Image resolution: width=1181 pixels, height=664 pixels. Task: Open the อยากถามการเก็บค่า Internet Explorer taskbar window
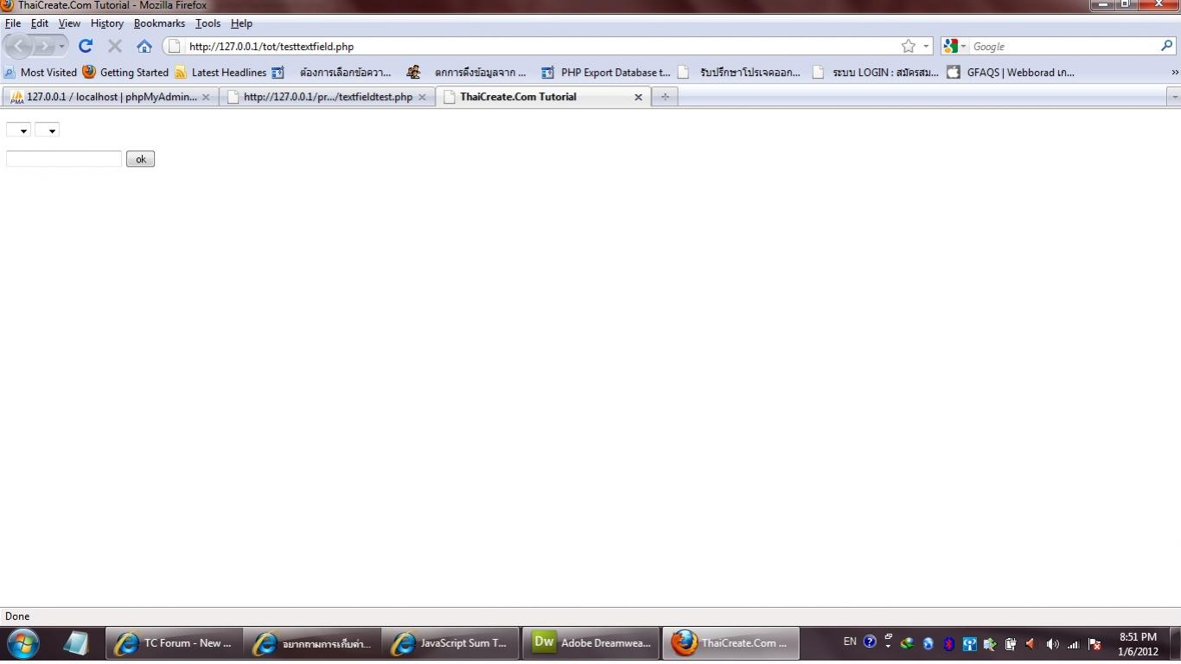click(x=312, y=643)
